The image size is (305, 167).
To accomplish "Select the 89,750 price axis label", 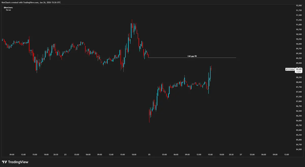I will [299, 49].
